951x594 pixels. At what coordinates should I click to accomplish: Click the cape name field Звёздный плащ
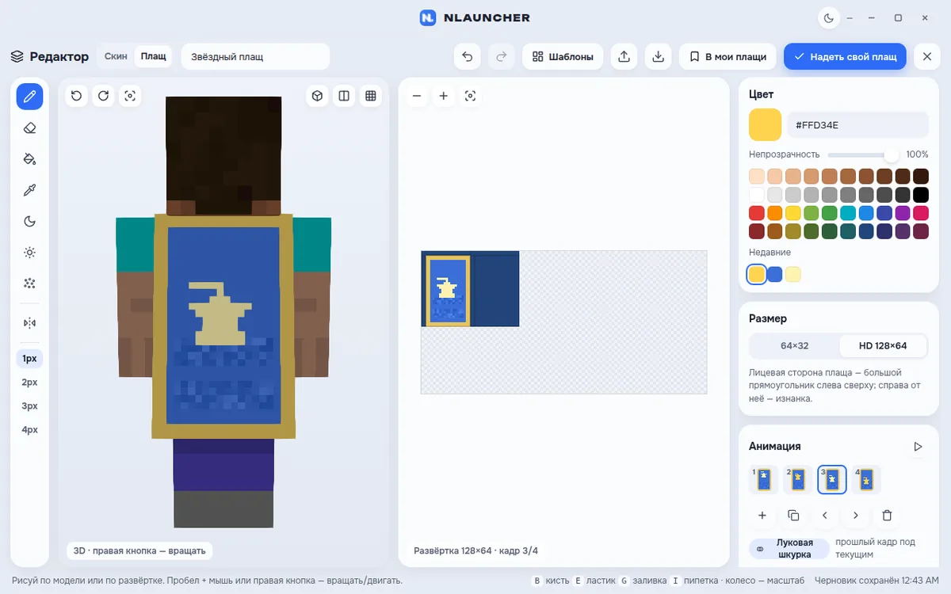coord(255,56)
